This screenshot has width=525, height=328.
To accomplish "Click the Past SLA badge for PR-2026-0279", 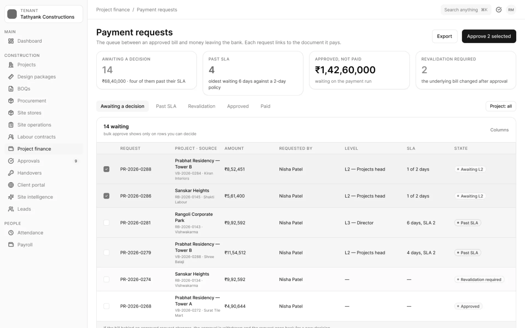I will tap(468, 253).
